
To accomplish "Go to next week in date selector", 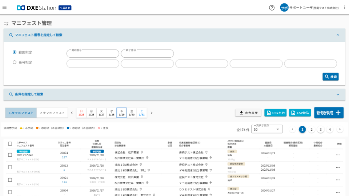I will click(152, 113).
